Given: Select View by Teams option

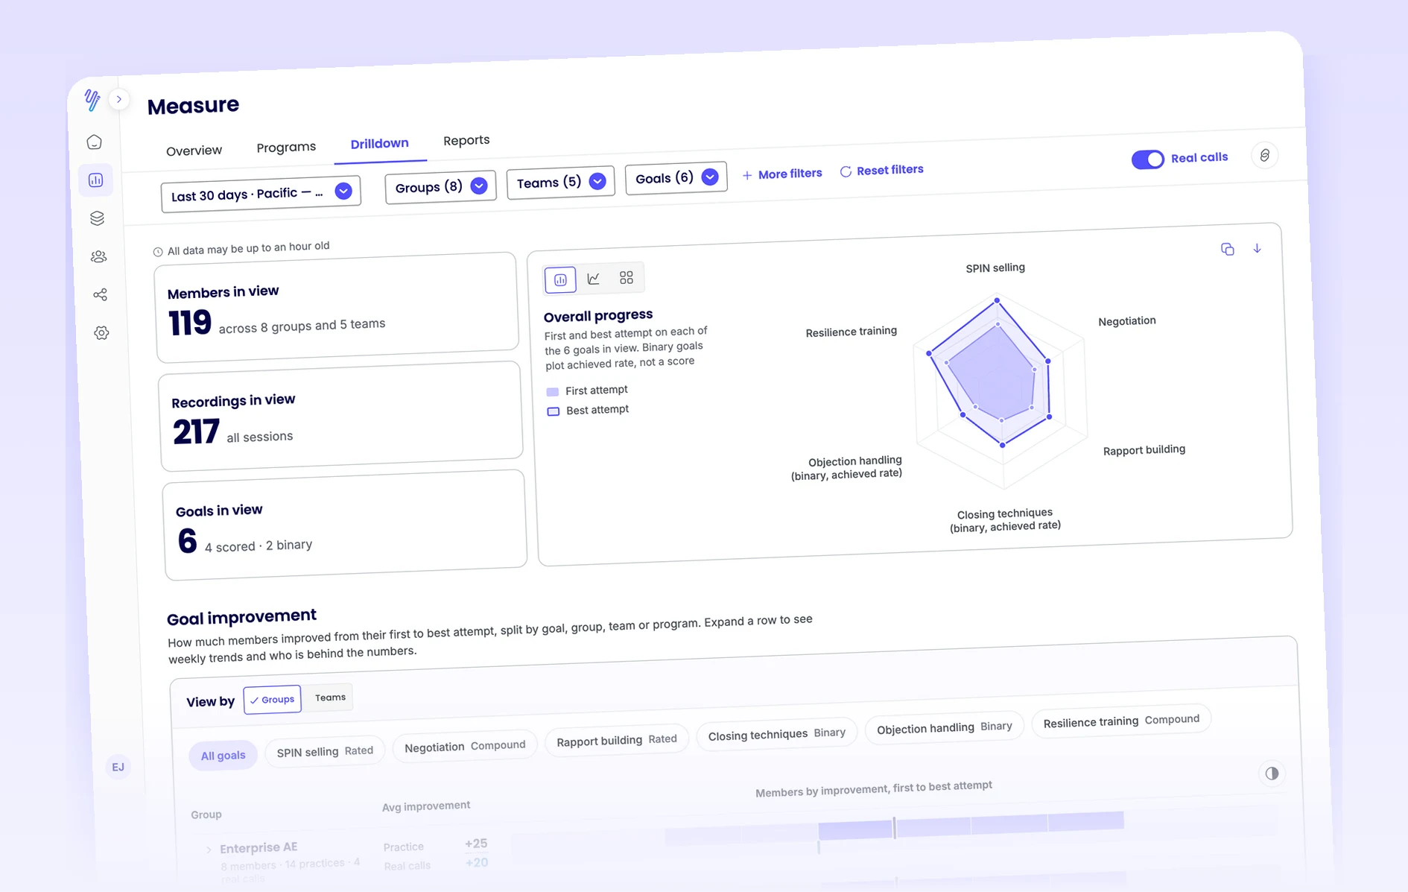Looking at the screenshot, I should [330, 698].
